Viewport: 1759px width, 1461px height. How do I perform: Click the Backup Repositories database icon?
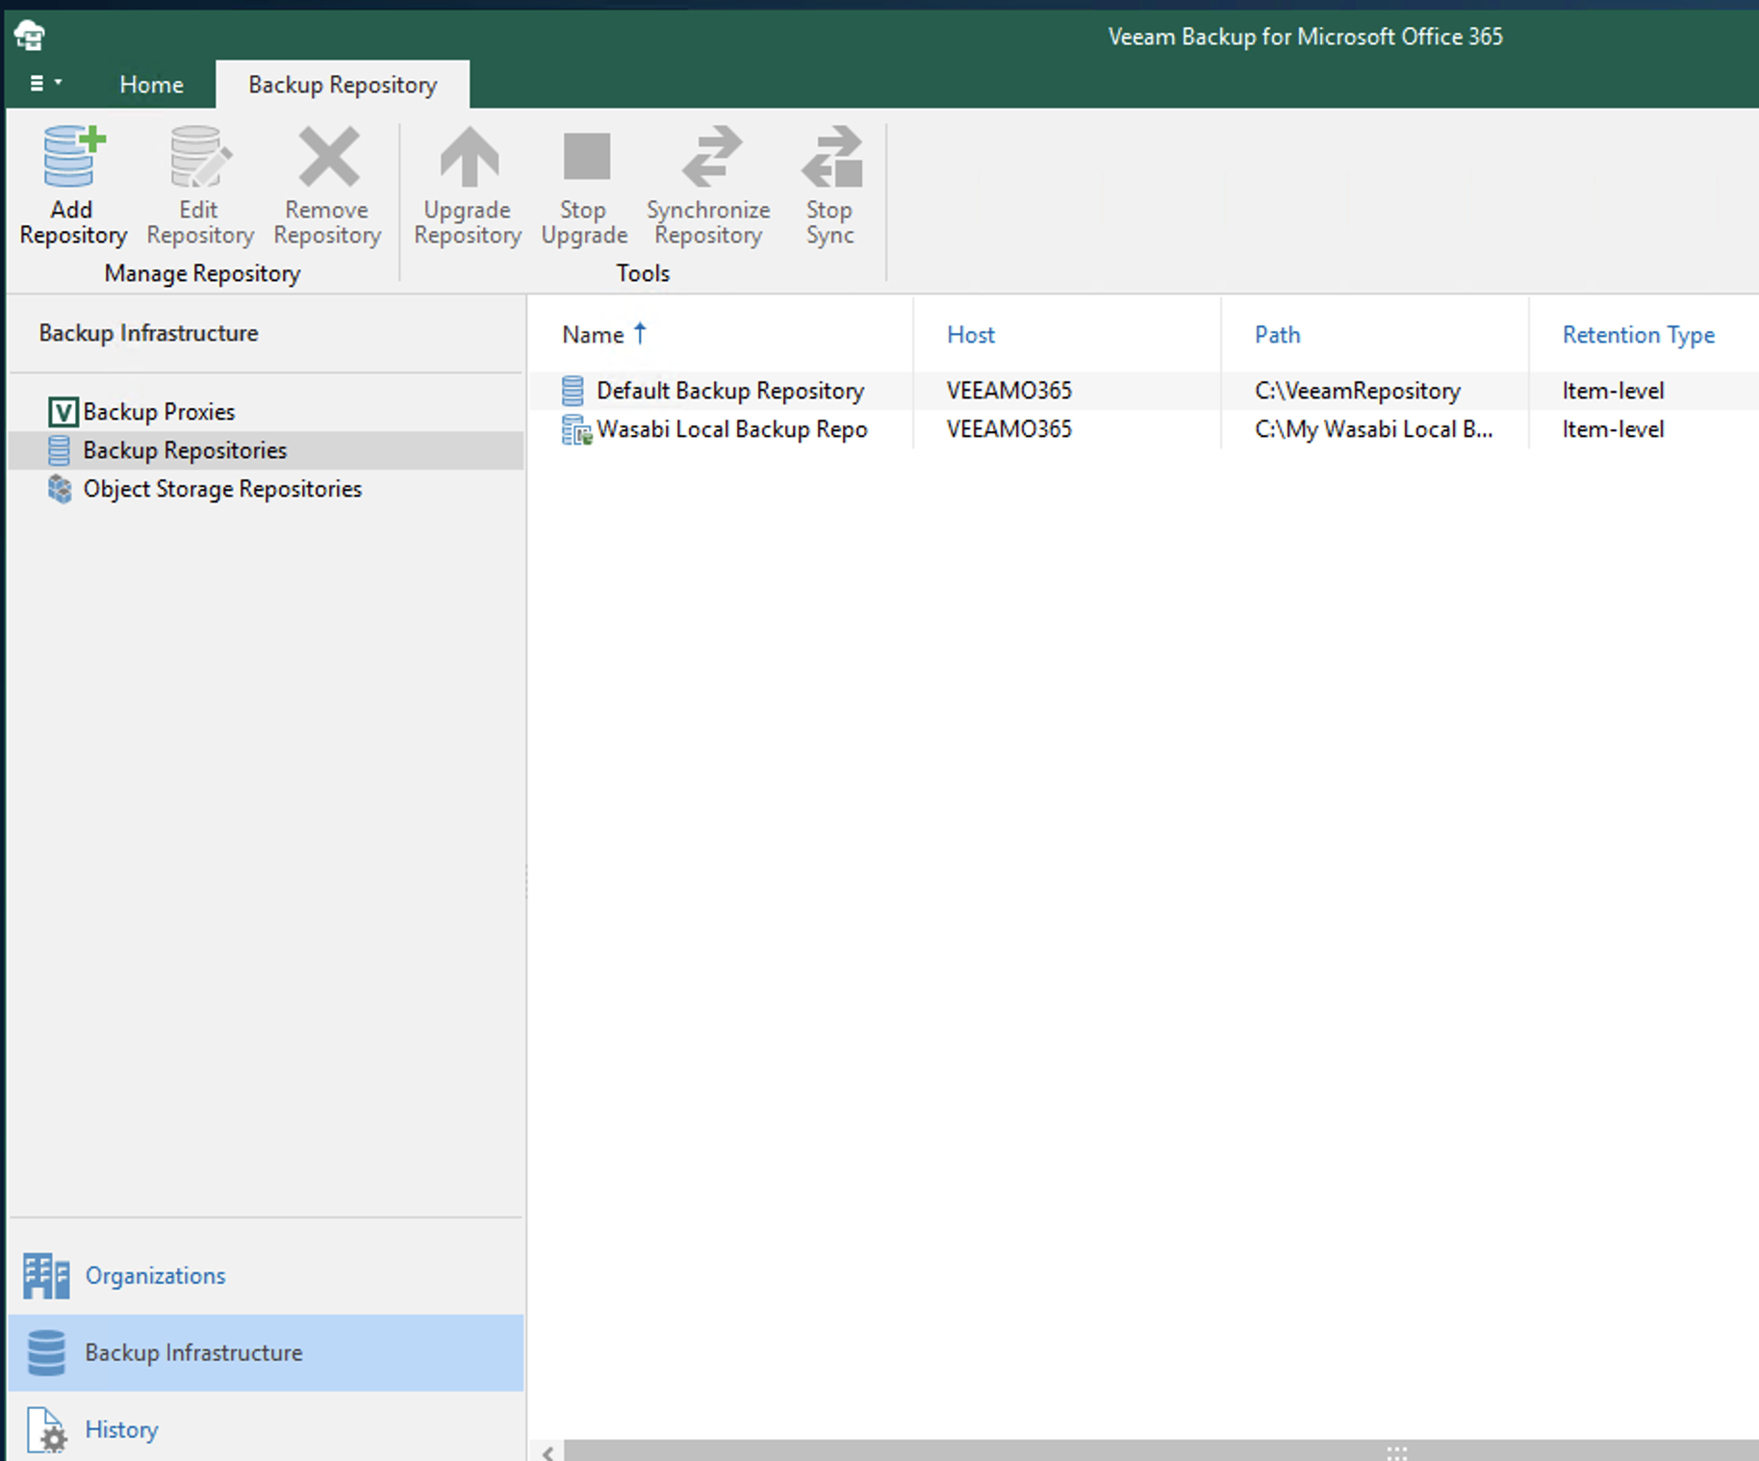[60, 450]
